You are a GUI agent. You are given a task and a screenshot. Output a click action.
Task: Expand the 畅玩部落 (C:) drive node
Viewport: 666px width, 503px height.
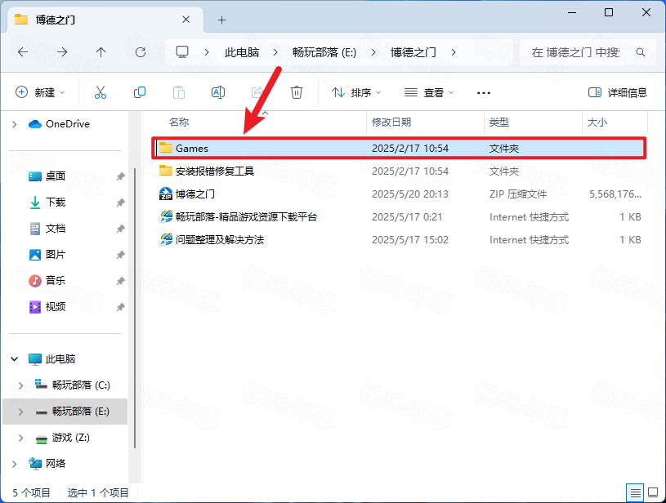coord(20,385)
